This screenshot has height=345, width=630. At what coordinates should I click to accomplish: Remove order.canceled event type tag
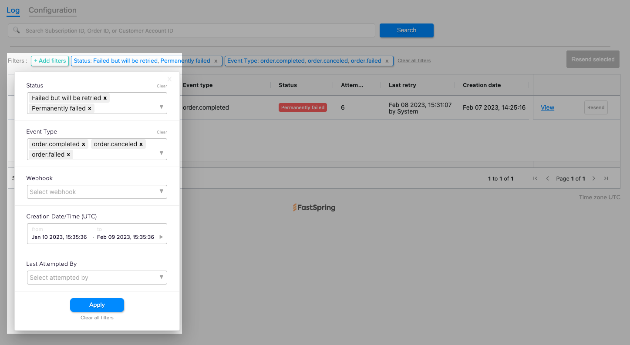(x=141, y=144)
